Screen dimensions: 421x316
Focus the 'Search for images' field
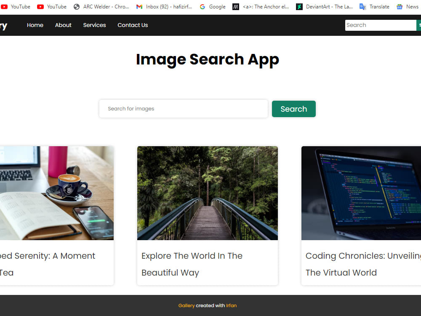[x=184, y=109]
